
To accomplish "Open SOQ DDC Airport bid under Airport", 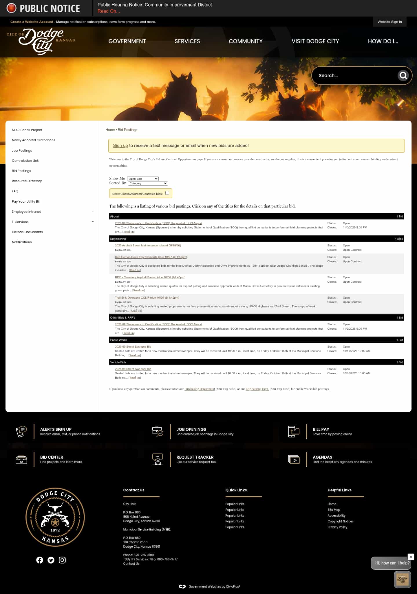I will click(x=158, y=223).
